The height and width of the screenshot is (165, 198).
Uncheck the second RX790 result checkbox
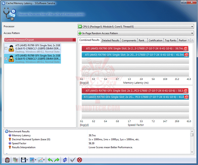tap(6, 58)
